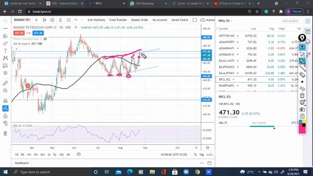Toggle lock all drawing tools
Screen dimensions: 313x176
point(5,116)
